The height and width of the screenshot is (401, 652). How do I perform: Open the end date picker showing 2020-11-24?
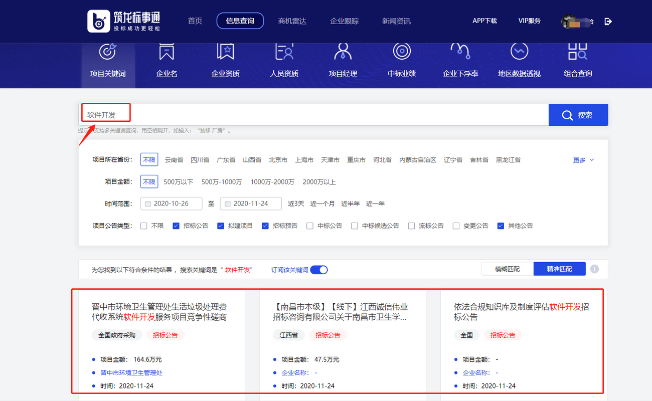click(x=251, y=204)
